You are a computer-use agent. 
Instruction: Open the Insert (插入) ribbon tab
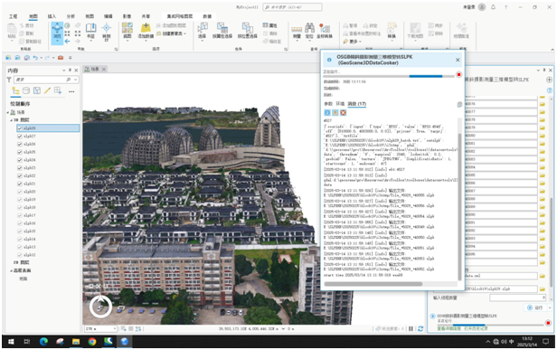[52, 16]
